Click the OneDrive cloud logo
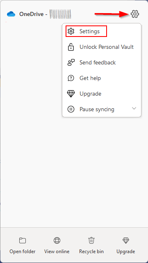 [x=11, y=14]
